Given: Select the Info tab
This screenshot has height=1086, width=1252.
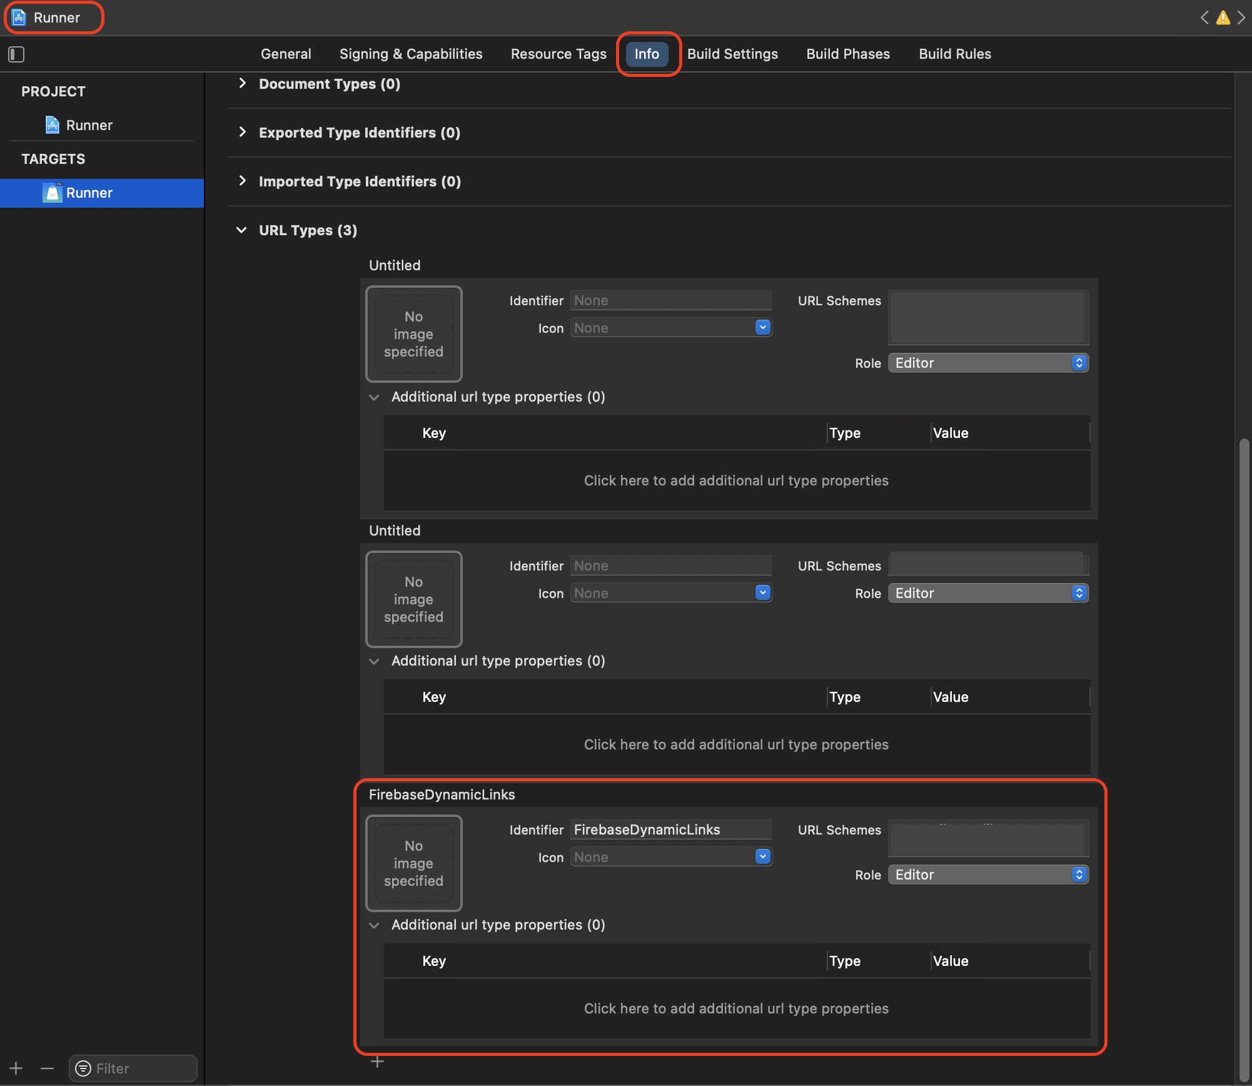Looking at the screenshot, I should pyautogui.click(x=647, y=54).
